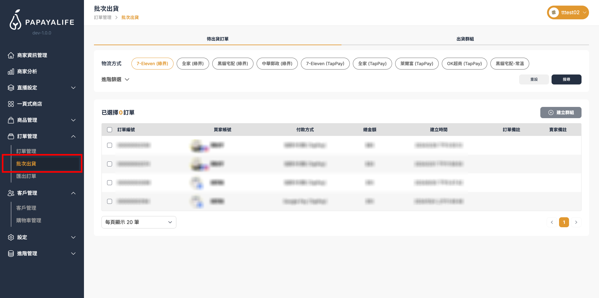
Task: Switch to the 出貨群組 tab
Action: point(465,39)
